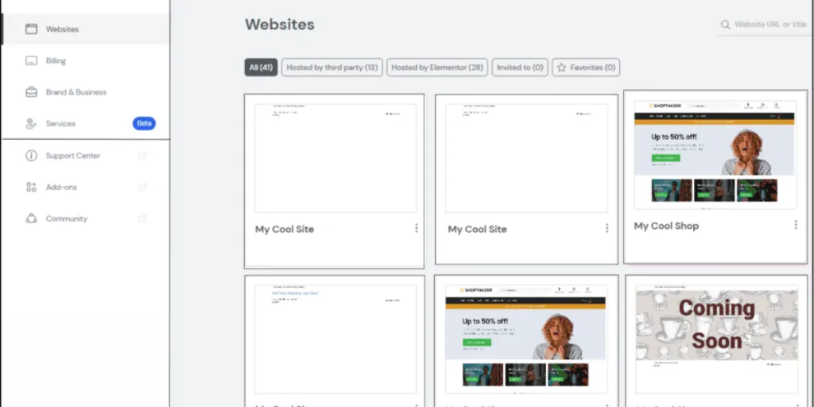Click the search magnifier icon

(725, 25)
